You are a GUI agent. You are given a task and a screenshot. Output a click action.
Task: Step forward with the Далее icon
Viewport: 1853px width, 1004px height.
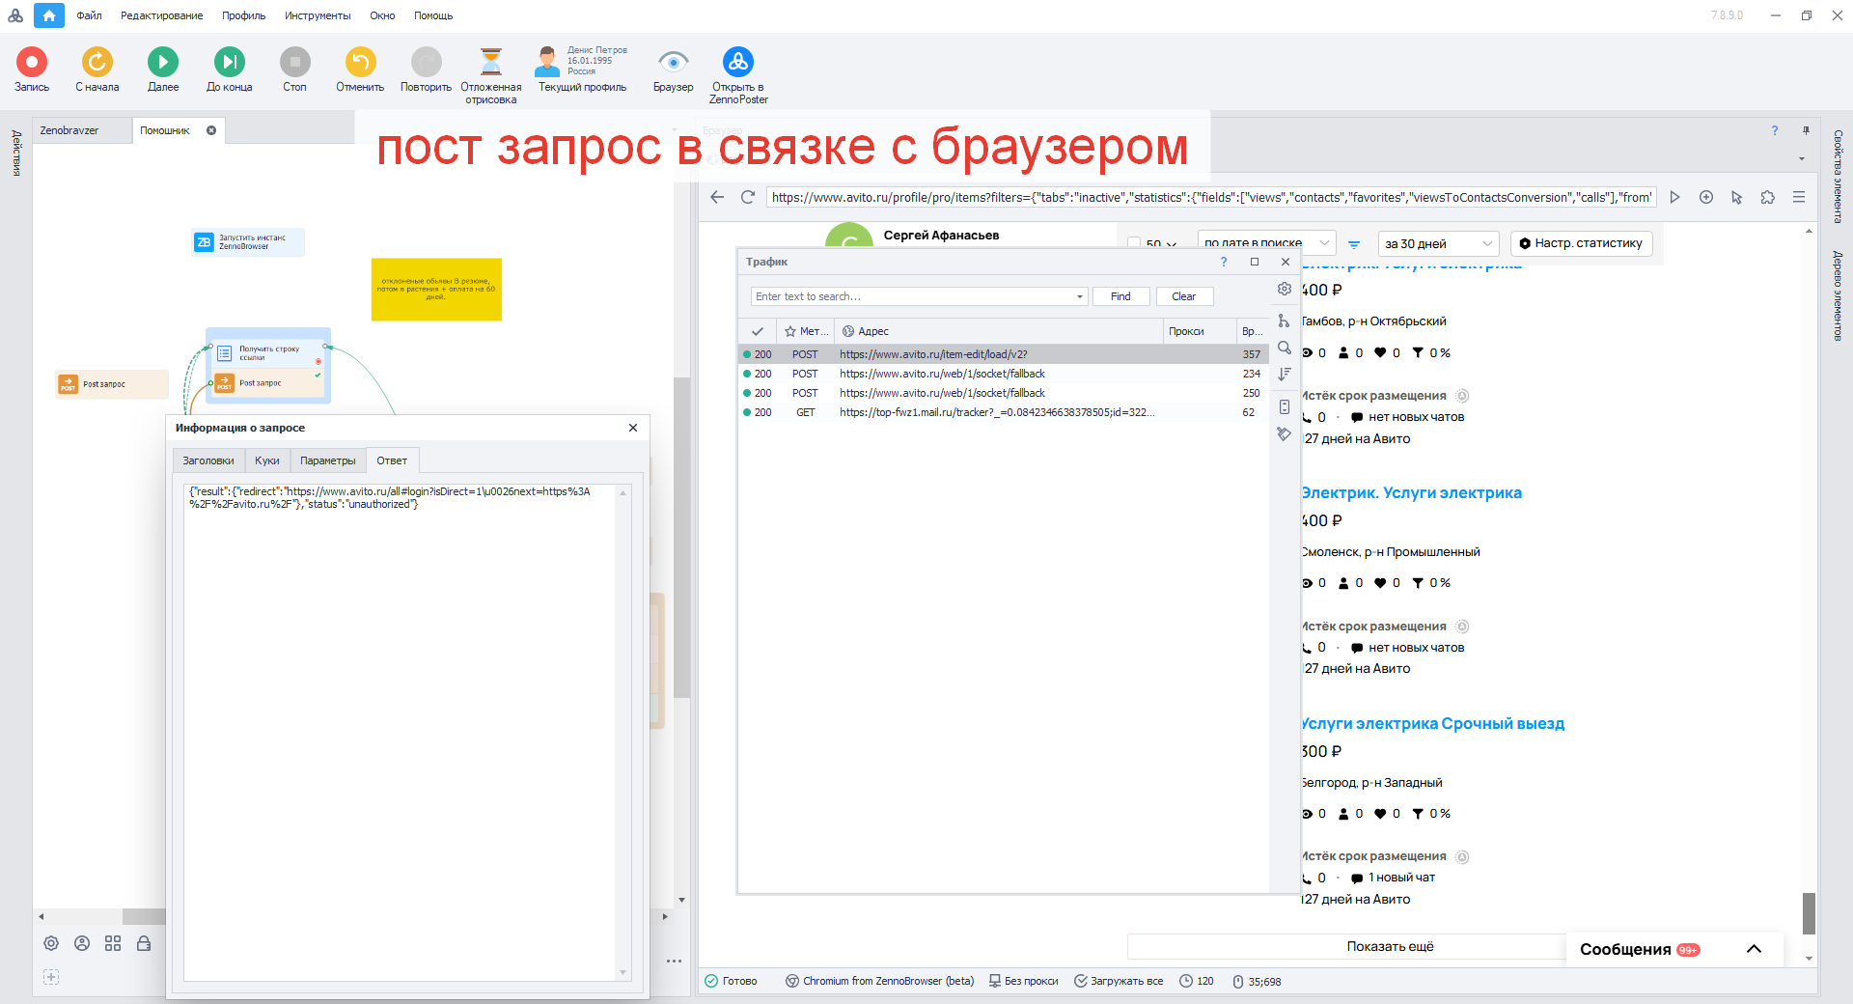click(x=163, y=62)
